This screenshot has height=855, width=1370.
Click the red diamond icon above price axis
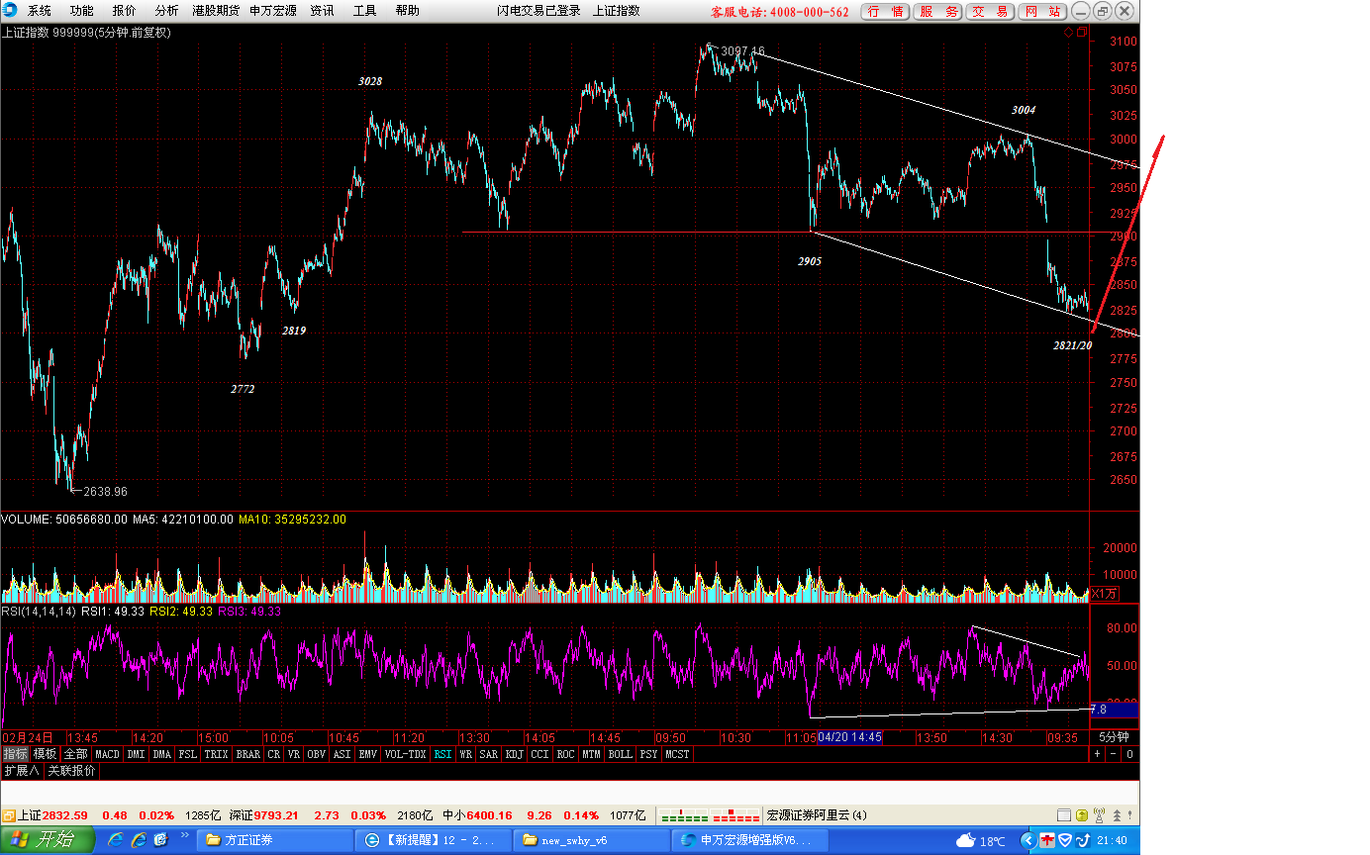1069,33
